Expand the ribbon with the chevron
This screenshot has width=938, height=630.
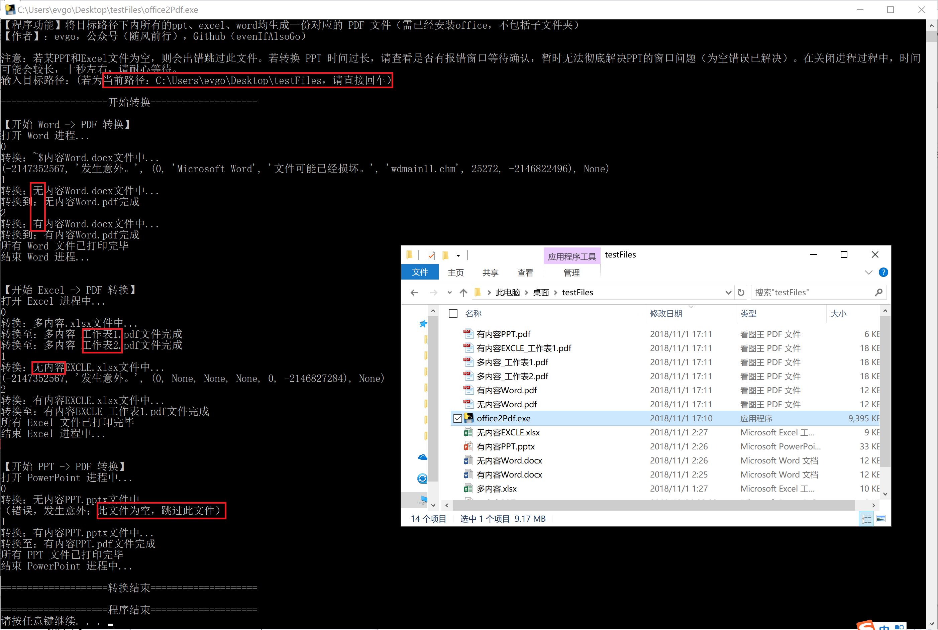(868, 273)
